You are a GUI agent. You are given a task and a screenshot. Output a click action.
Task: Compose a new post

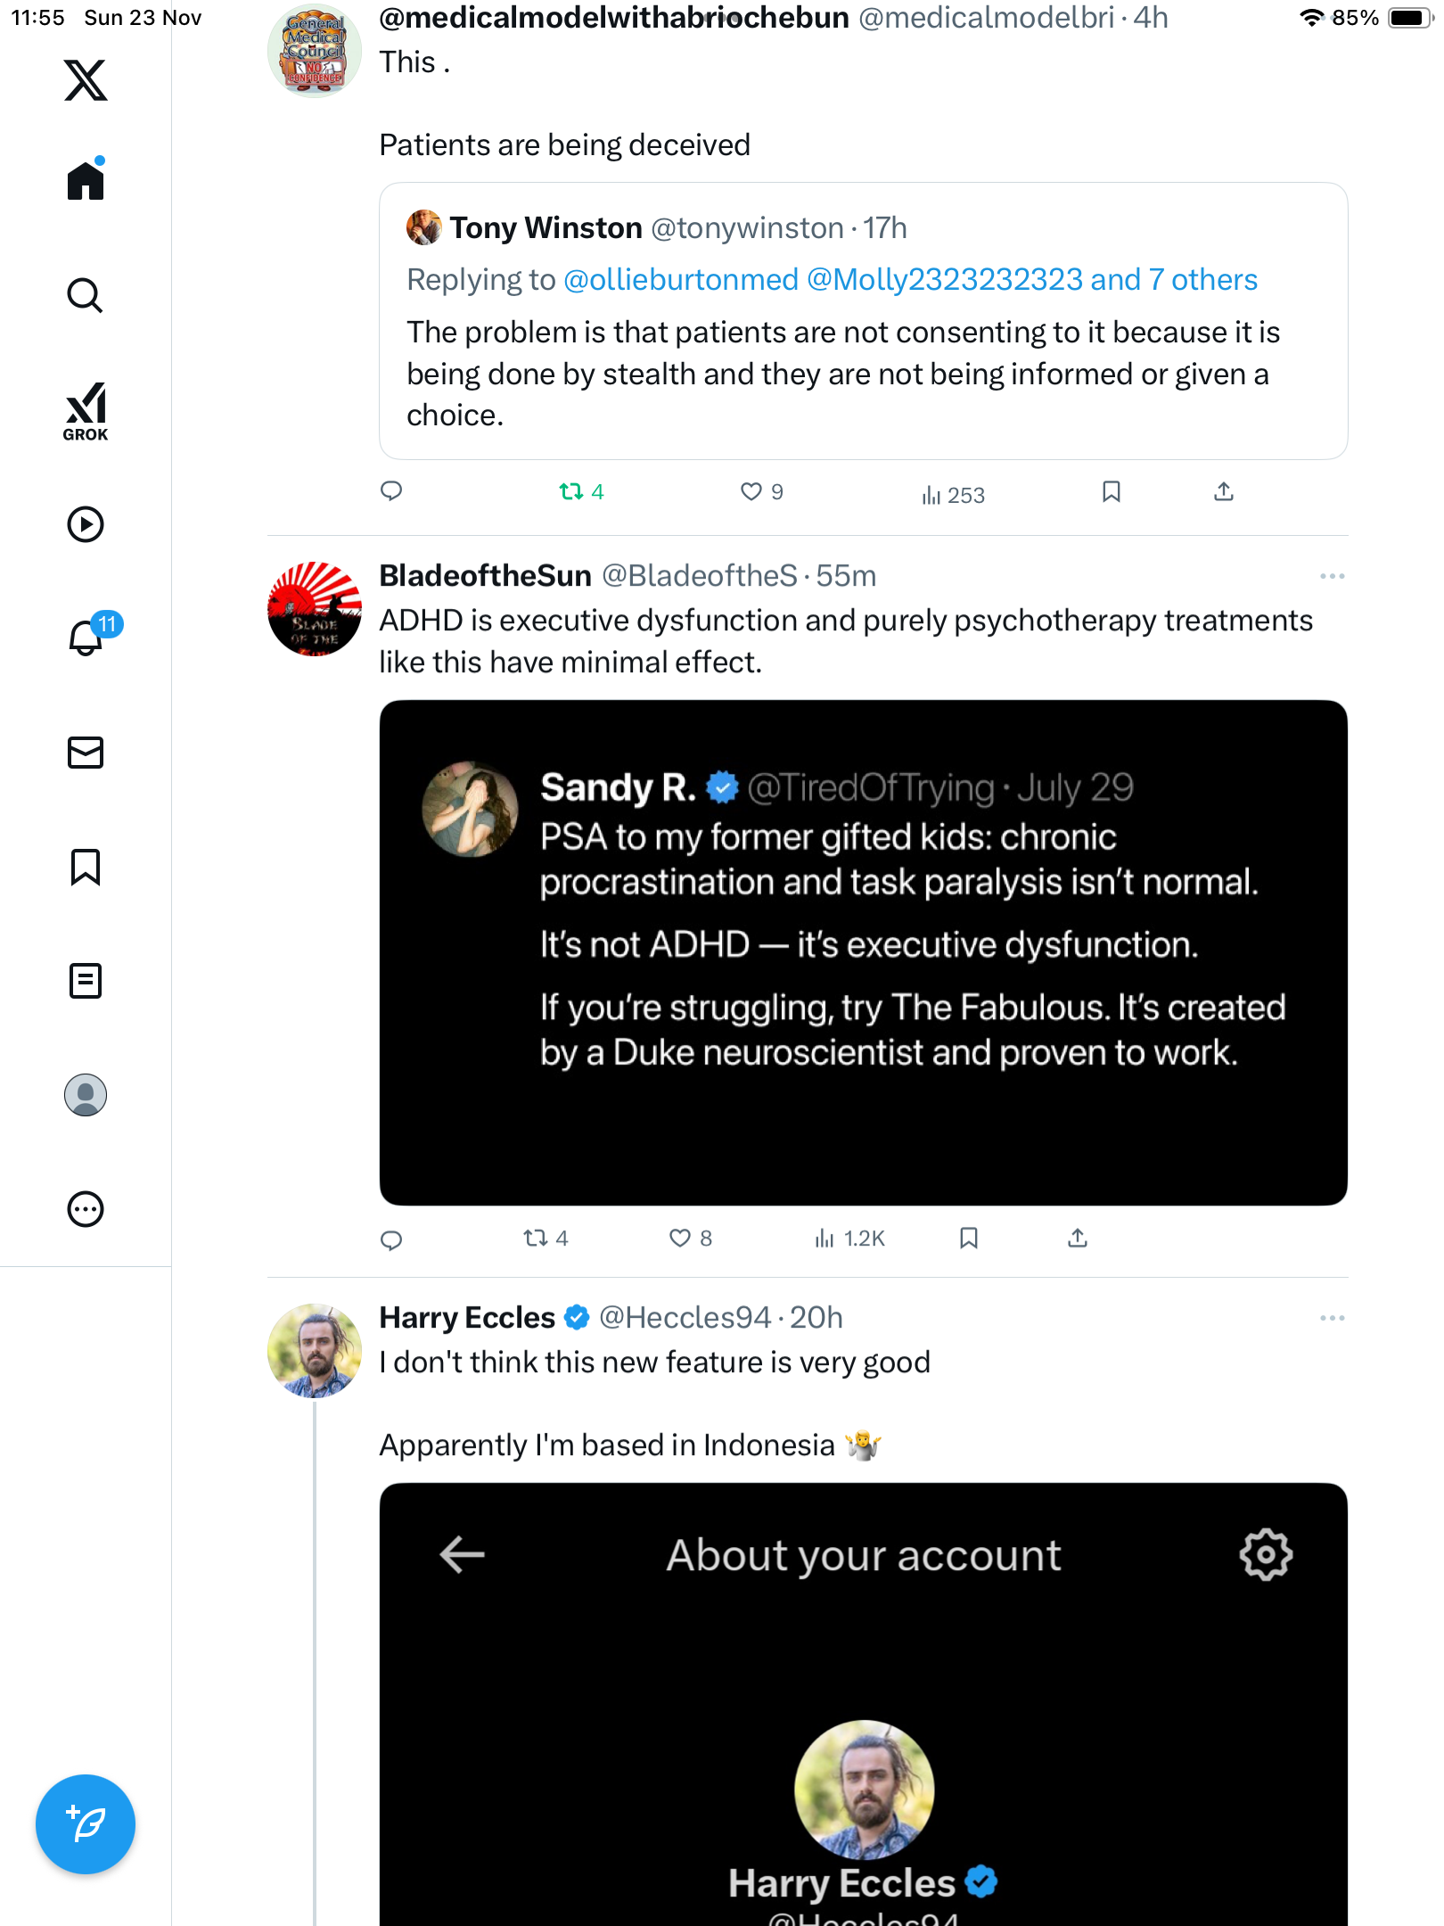[86, 1824]
